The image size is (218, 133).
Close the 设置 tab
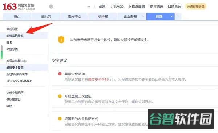172,16
